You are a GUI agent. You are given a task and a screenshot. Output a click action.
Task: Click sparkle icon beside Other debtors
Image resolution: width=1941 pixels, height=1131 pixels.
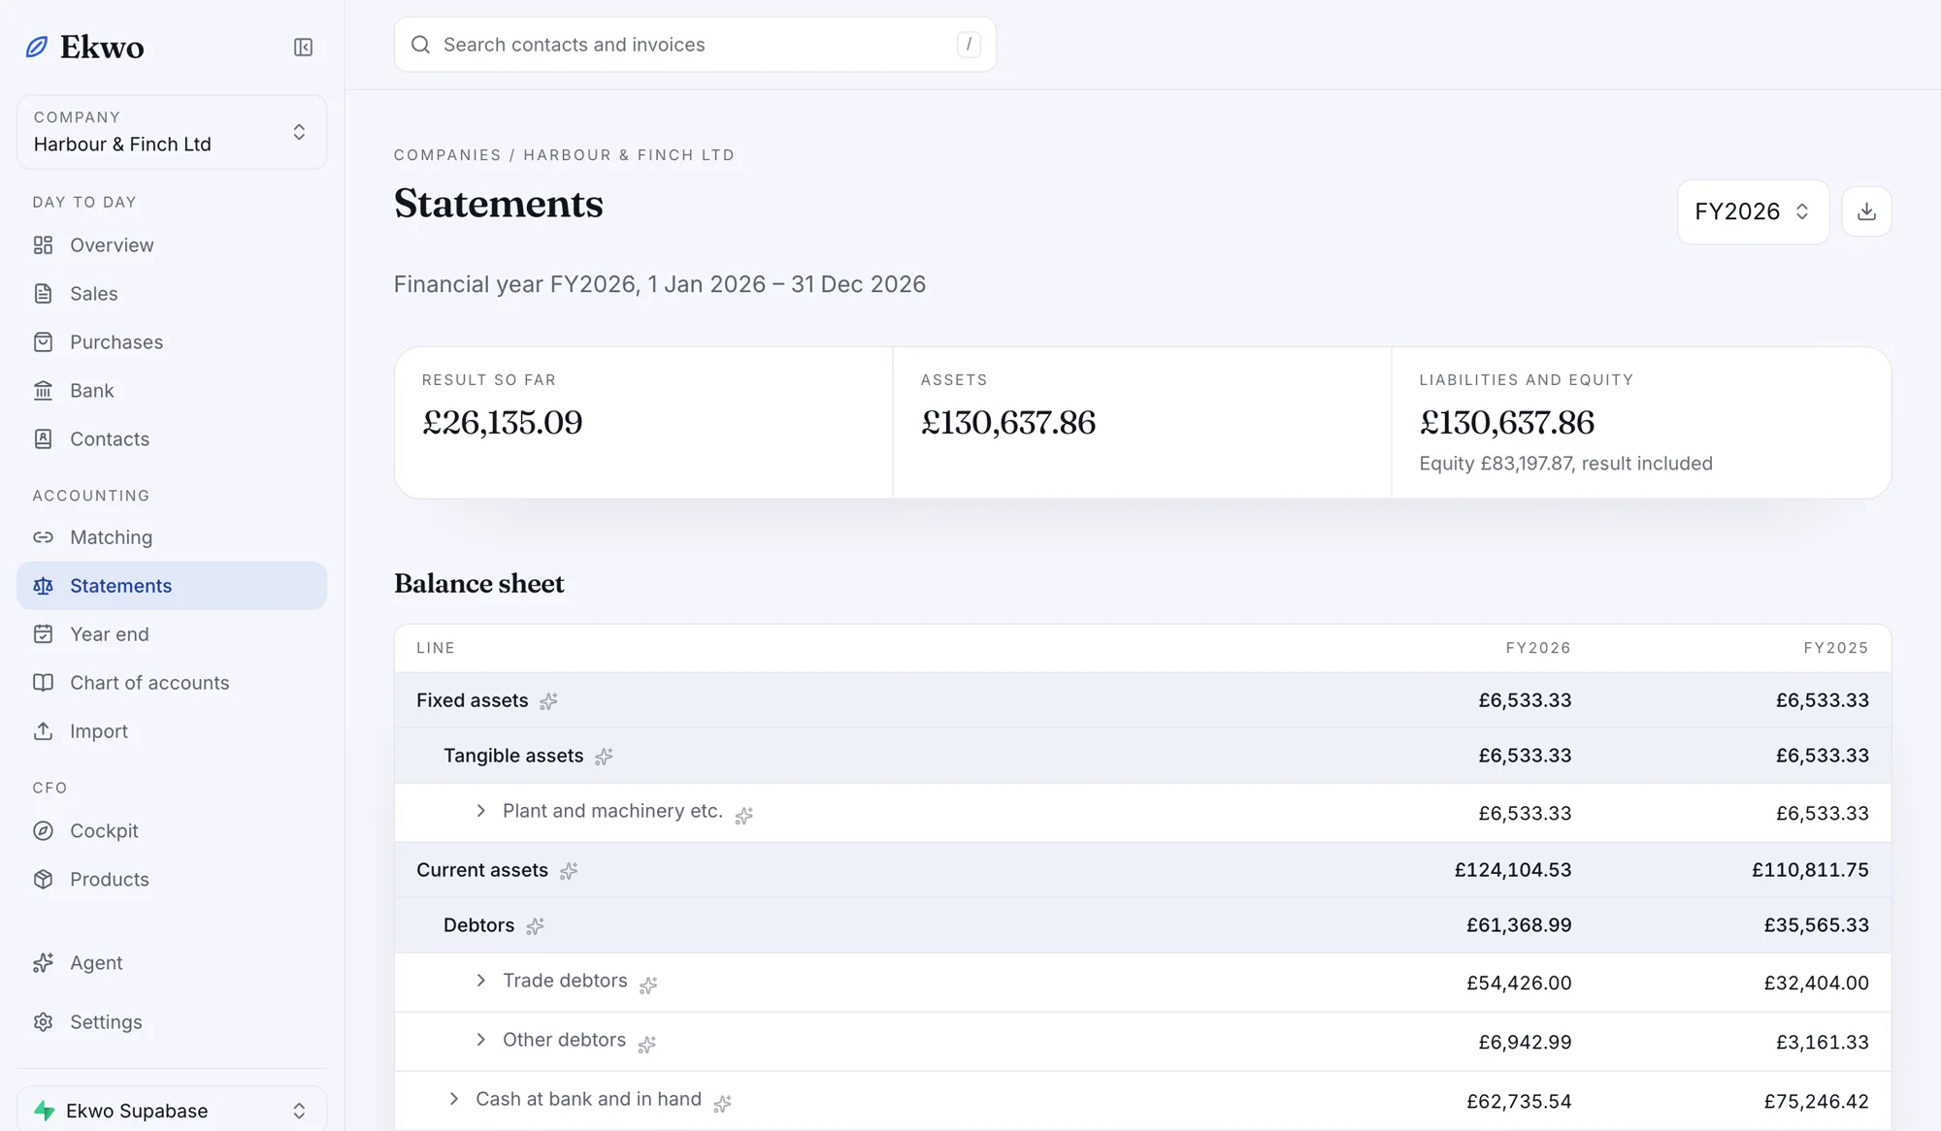646,1045
